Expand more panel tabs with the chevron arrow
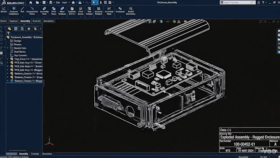The image size is (280, 158). [x=41, y=28]
